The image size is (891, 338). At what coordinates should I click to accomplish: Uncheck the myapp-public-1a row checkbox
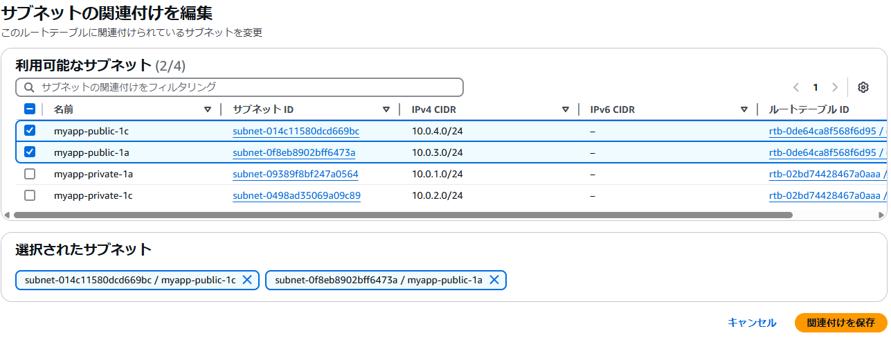(30, 152)
